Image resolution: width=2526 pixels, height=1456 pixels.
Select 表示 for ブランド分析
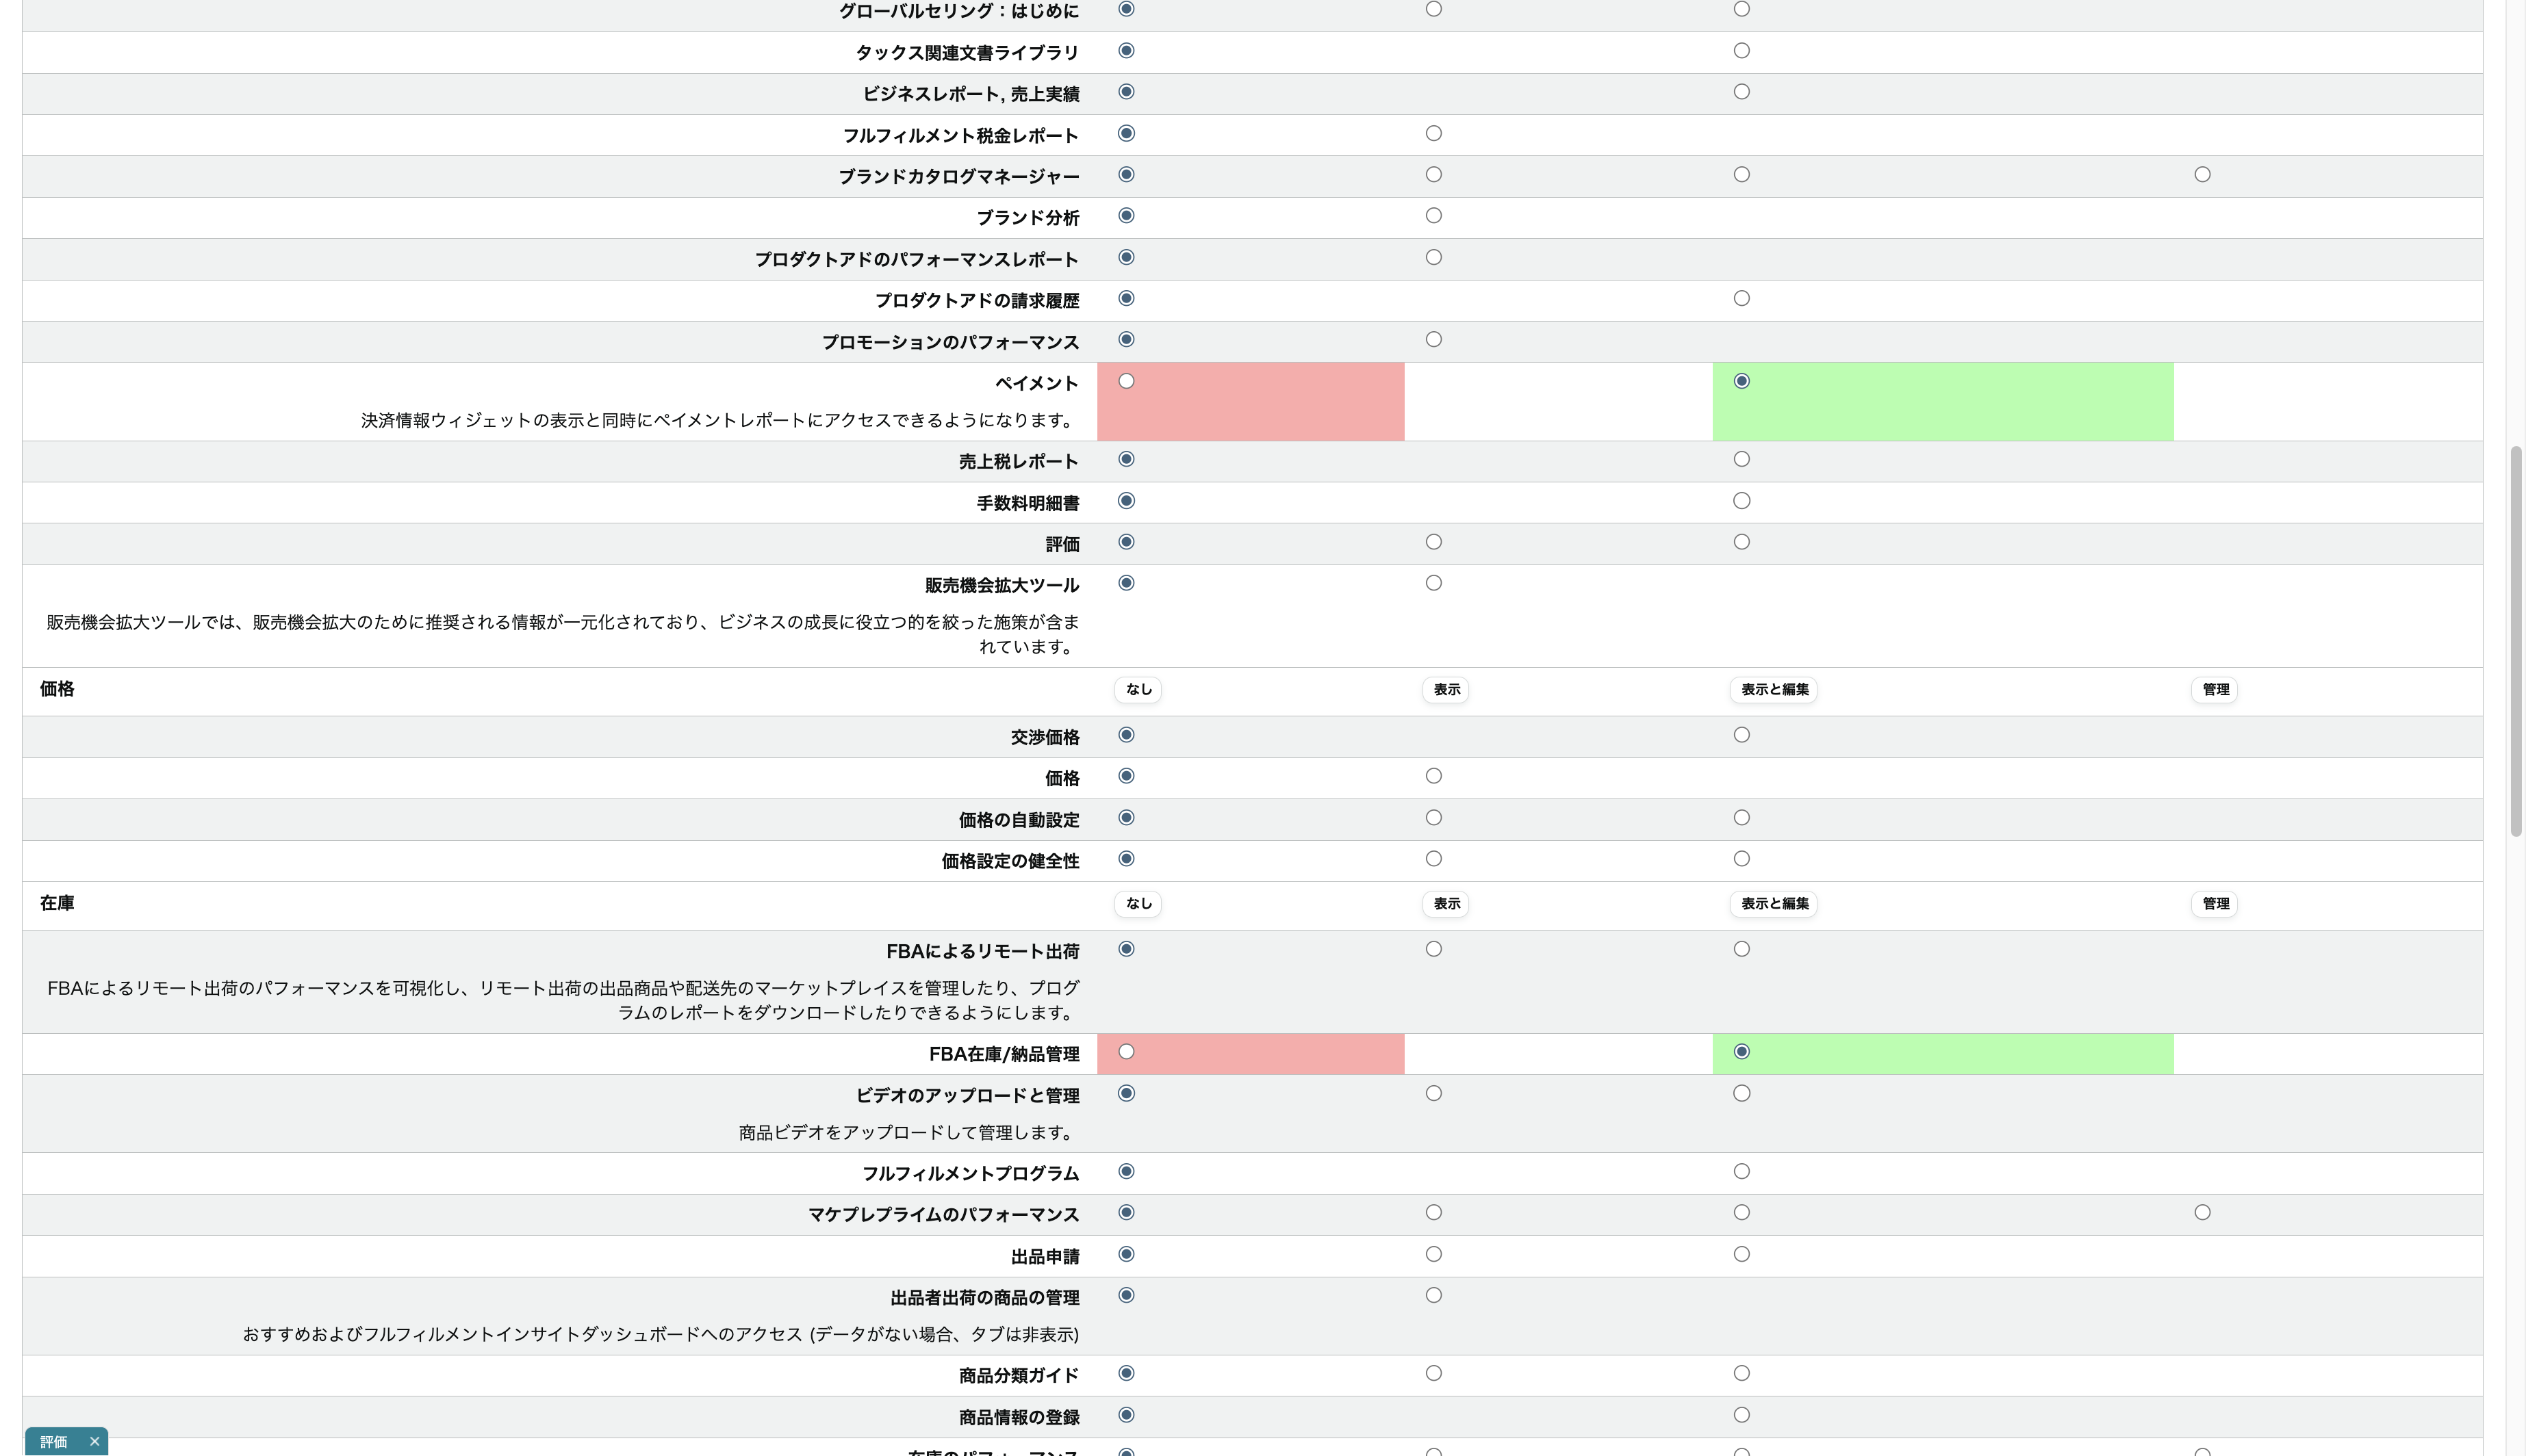tap(1433, 216)
